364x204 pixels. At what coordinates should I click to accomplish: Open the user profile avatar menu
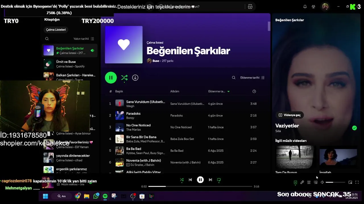pos(325,7)
